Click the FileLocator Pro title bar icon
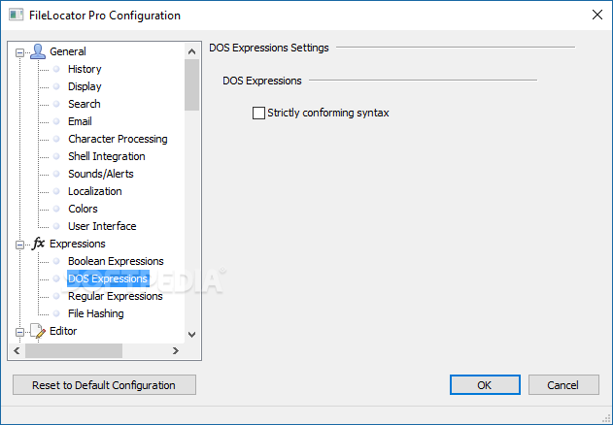Viewport: 613px width, 425px height. 16,15
